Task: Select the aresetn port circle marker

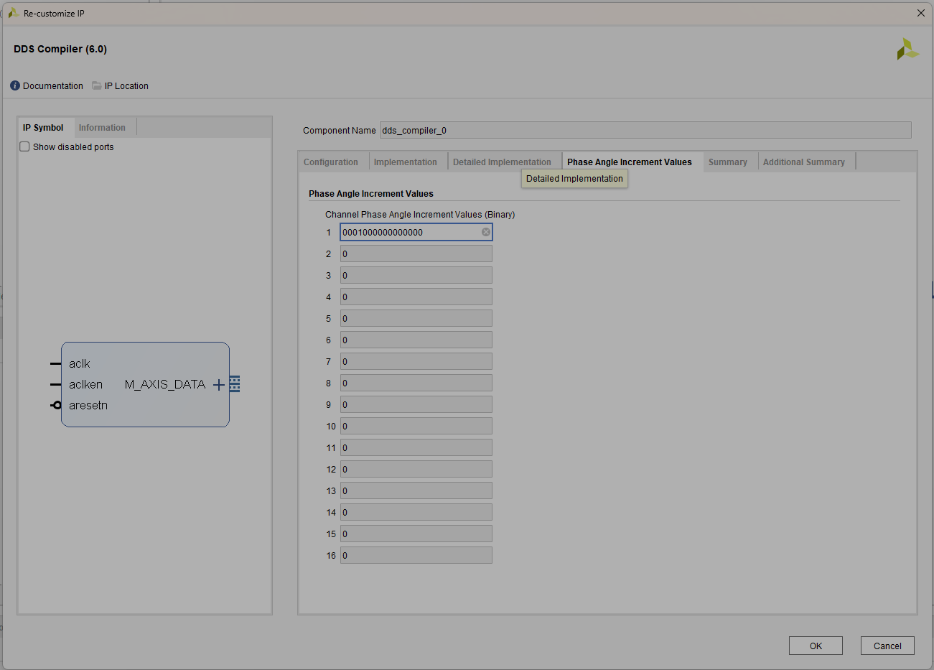Action: tap(57, 405)
